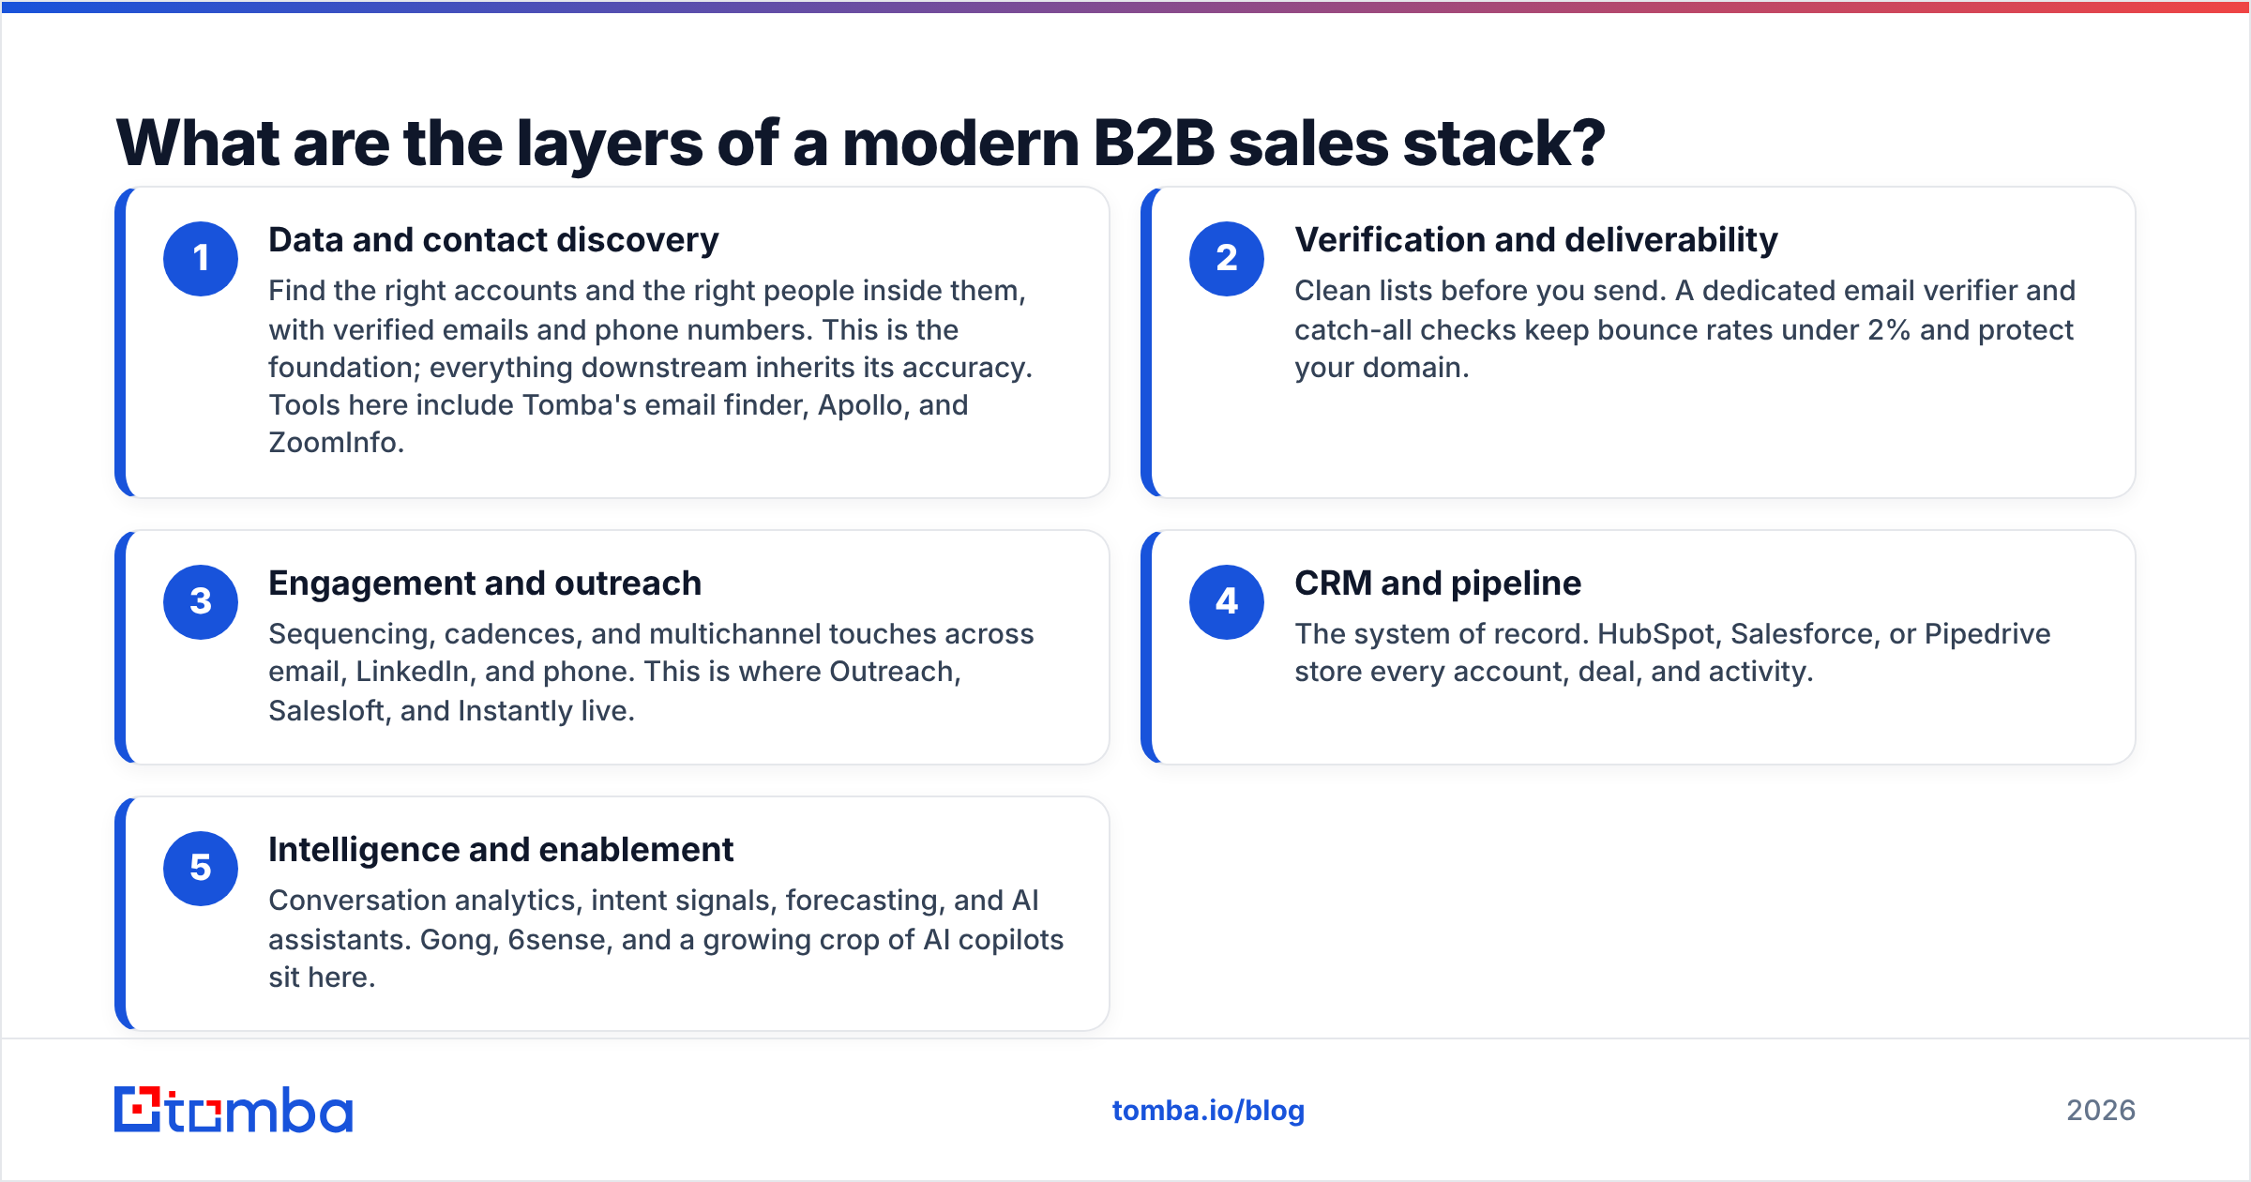Select the heading 'Engagement and outreach'

[x=485, y=583]
